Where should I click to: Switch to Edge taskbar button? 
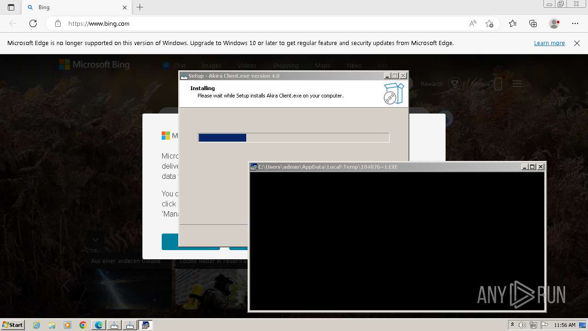point(99,325)
